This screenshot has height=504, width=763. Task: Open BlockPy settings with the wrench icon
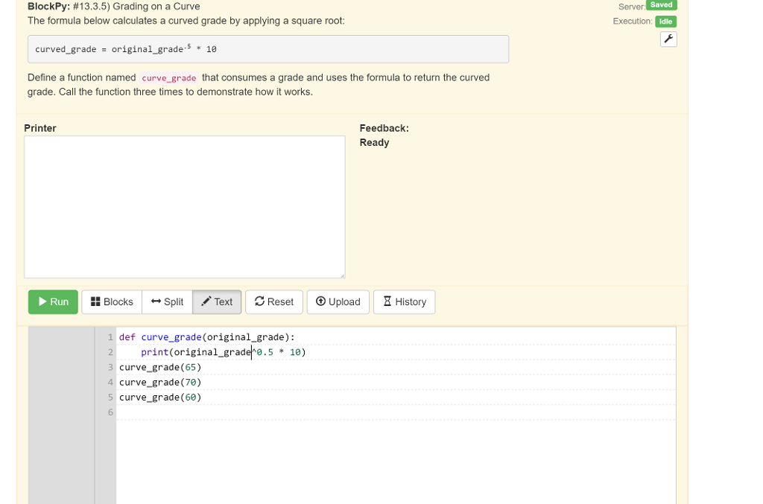coord(668,39)
